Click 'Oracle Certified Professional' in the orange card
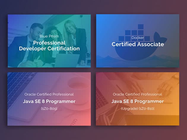 click(137, 94)
